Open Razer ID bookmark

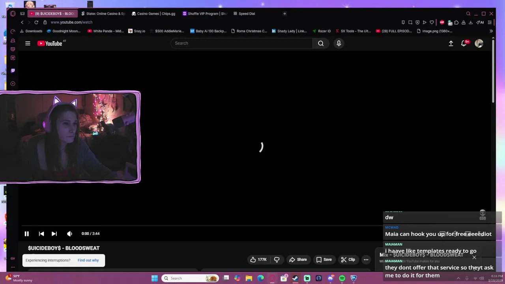(322, 31)
